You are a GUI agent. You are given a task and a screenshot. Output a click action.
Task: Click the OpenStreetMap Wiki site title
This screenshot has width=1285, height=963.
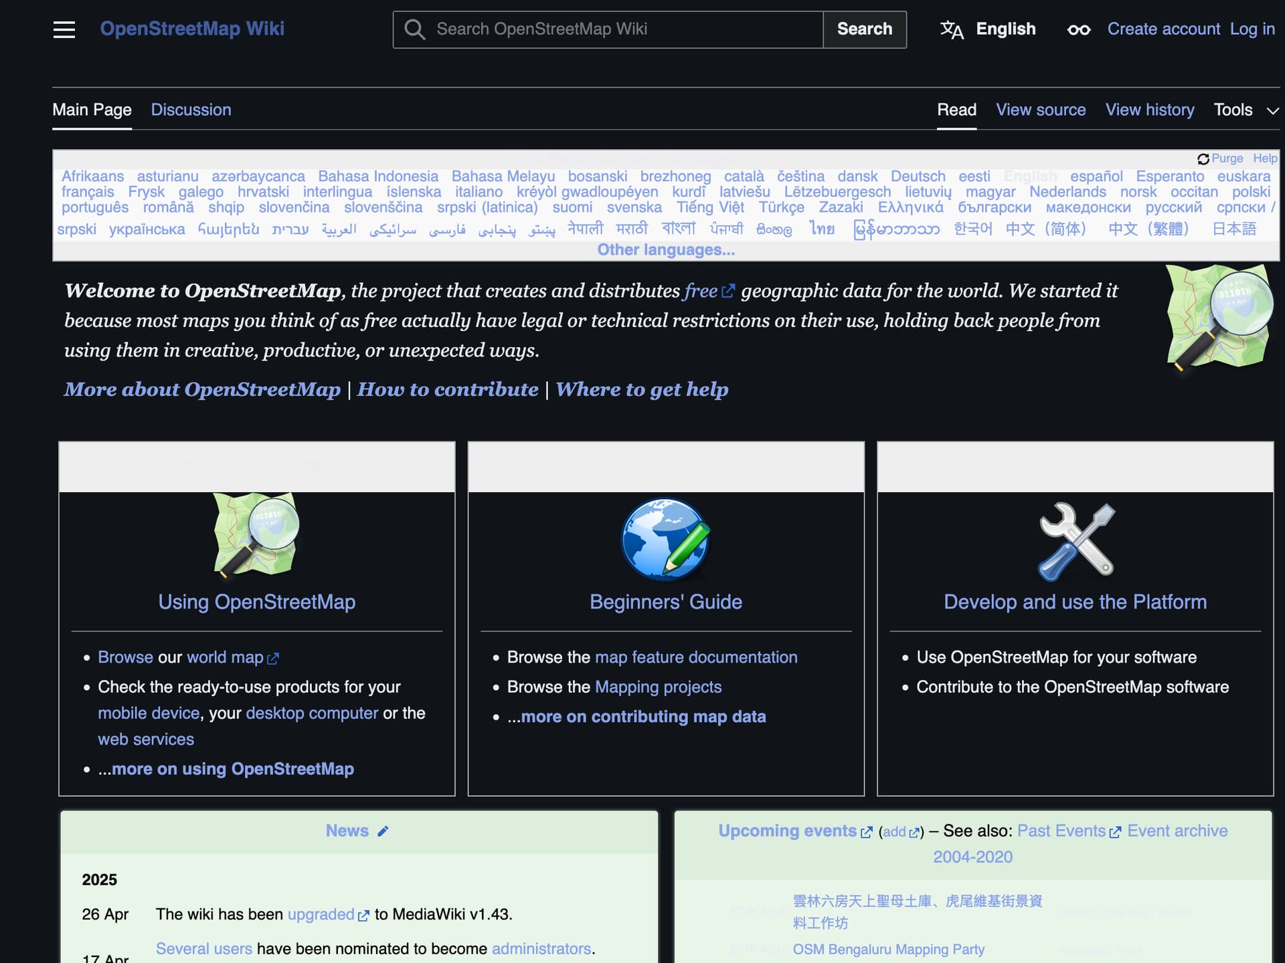[192, 29]
